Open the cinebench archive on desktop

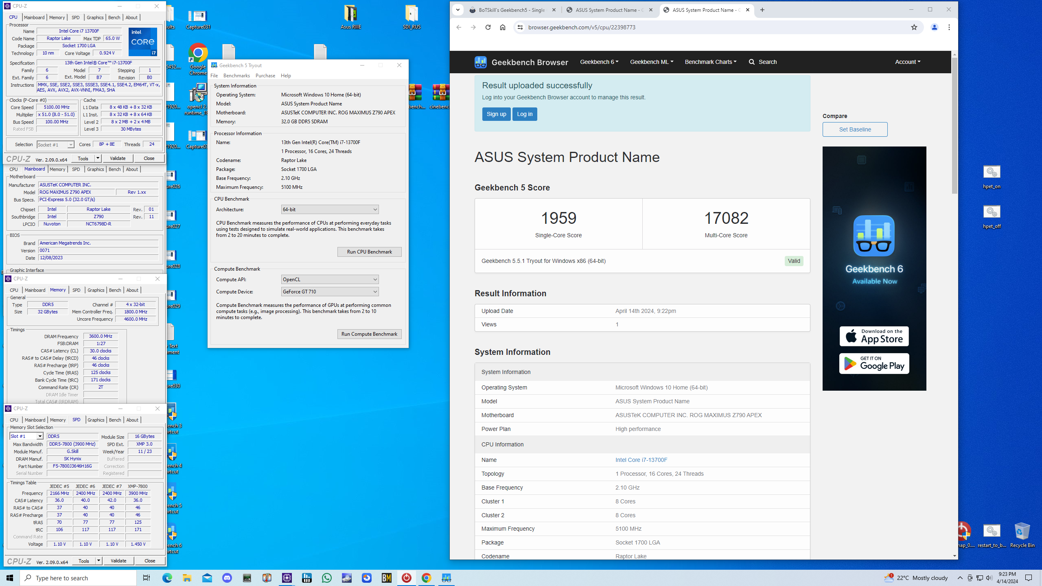440,96
